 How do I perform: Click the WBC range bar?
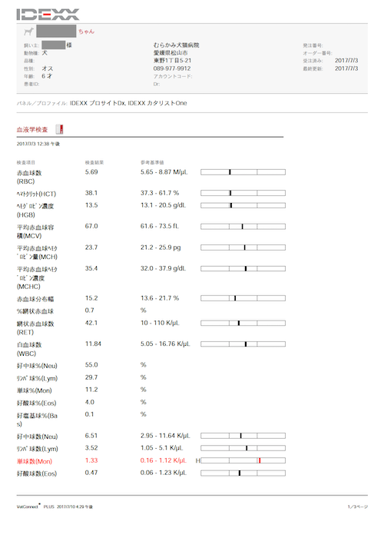click(243, 344)
